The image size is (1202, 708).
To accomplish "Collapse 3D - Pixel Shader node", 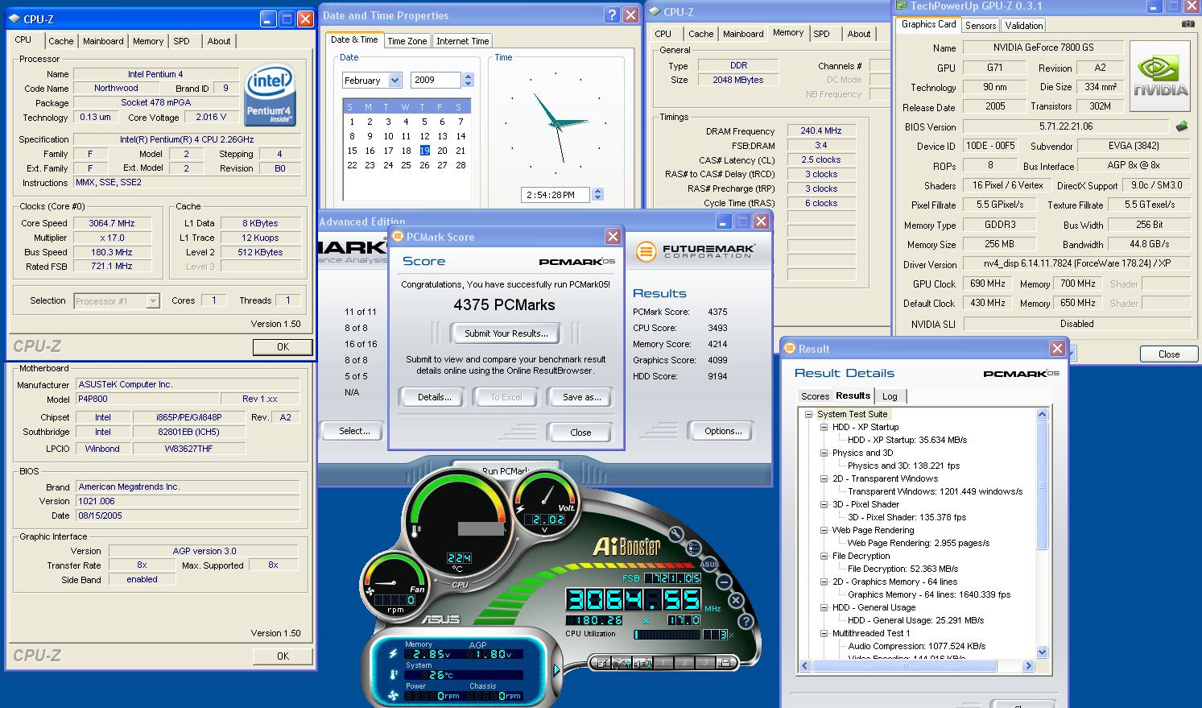I will tap(824, 504).
